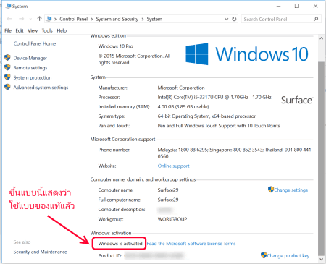The width and height of the screenshot is (326, 264).
Task: Minimize the System window
Action: [278, 6]
